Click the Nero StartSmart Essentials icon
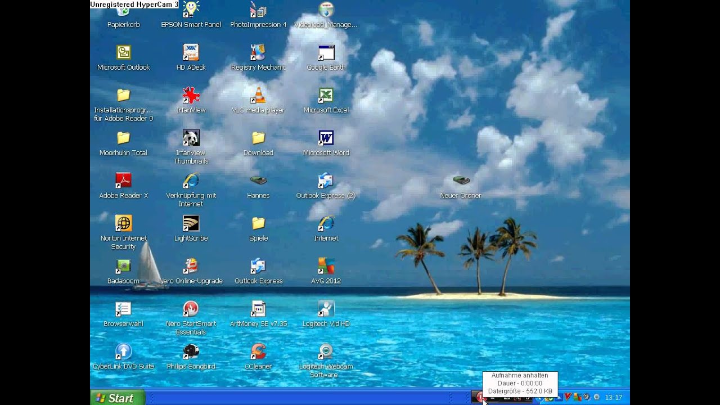The height and width of the screenshot is (405, 720). click(x=191, y=309)
